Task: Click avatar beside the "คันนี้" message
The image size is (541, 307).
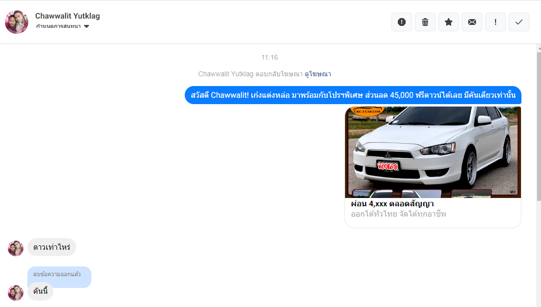Action: (x=16, y=292)
